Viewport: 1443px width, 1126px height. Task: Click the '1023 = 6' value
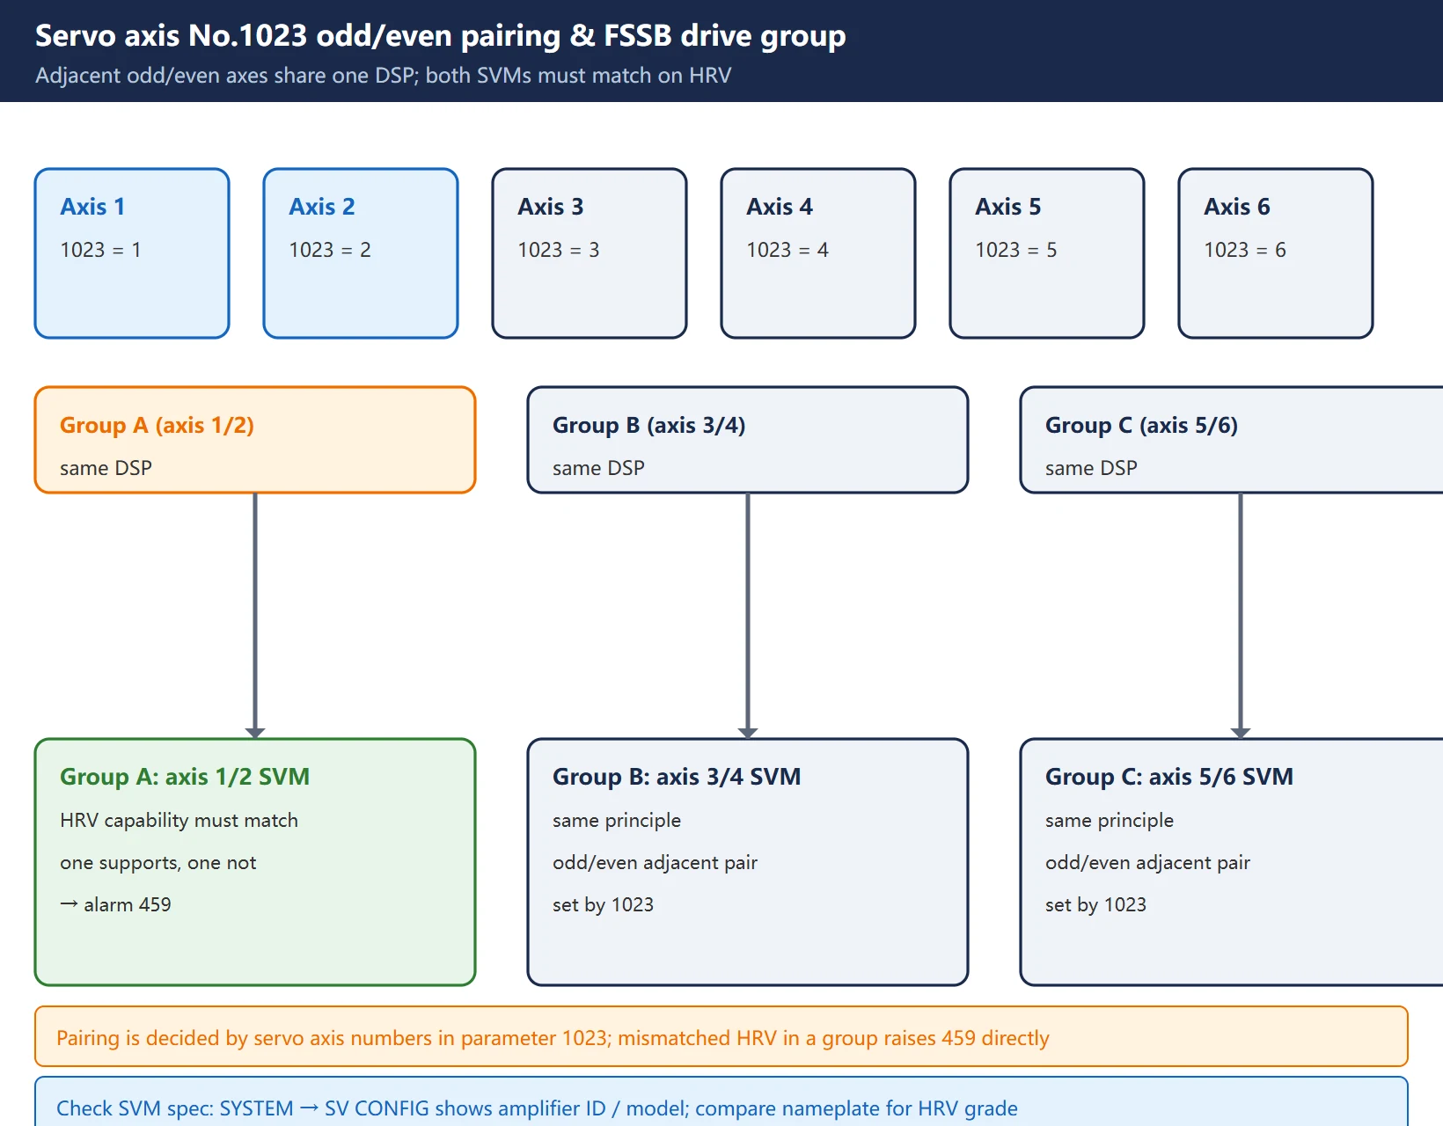click(1245, 250)
